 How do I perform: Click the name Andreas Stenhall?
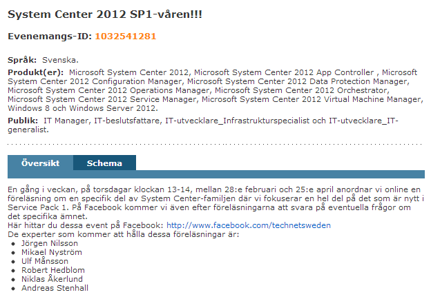55,288
